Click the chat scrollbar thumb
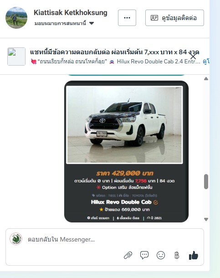This screenshot has height=278, width=220. click(206, 181)
